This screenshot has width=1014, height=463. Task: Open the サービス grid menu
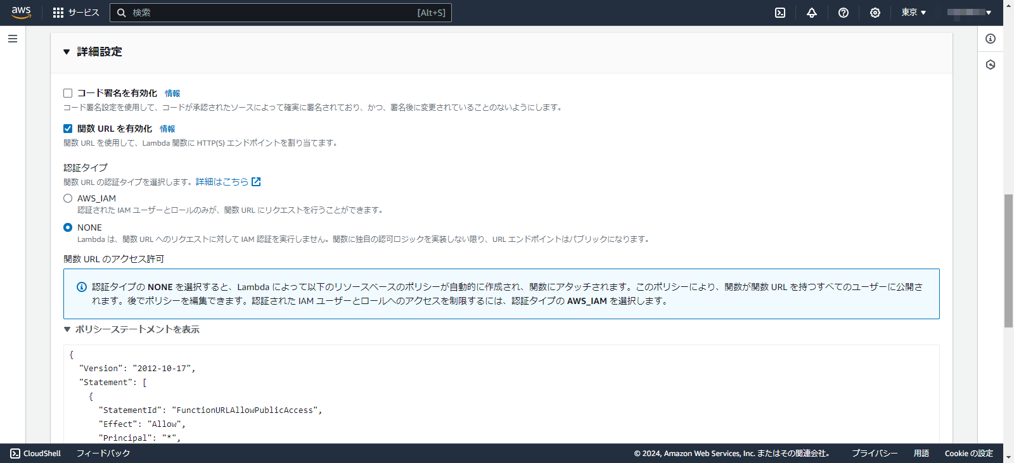pyautogui.click(x=75, y=13)
